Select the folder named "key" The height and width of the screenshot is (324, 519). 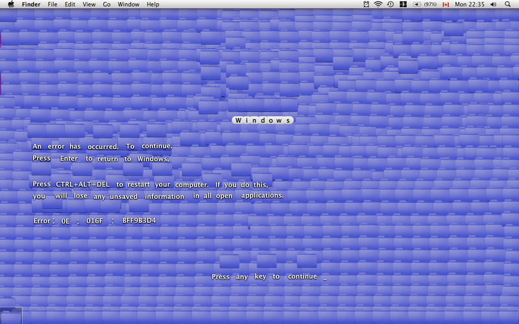click(x=261, y=277)
